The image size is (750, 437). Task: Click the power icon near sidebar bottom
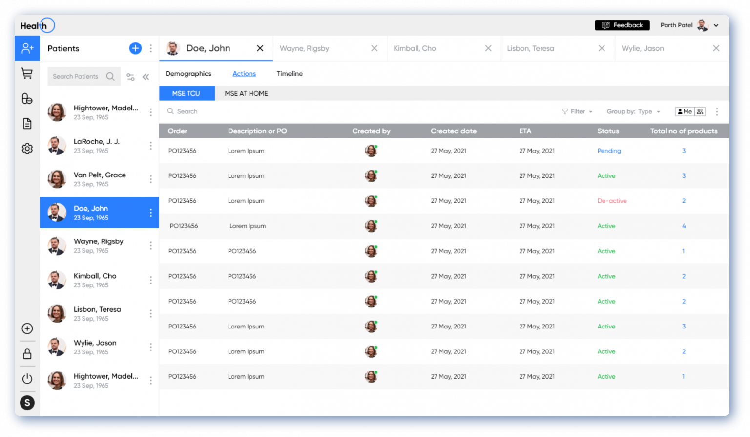27,378
